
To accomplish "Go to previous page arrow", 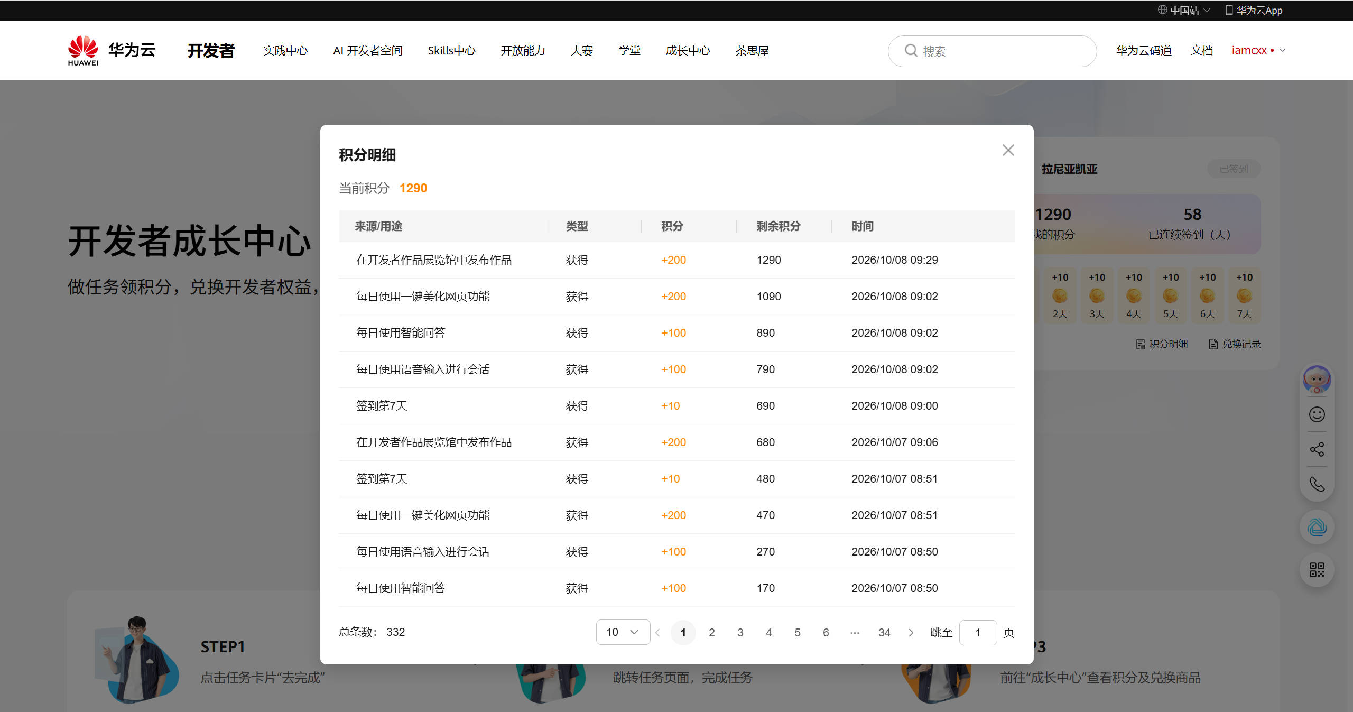I will click(x=657, y=633).
